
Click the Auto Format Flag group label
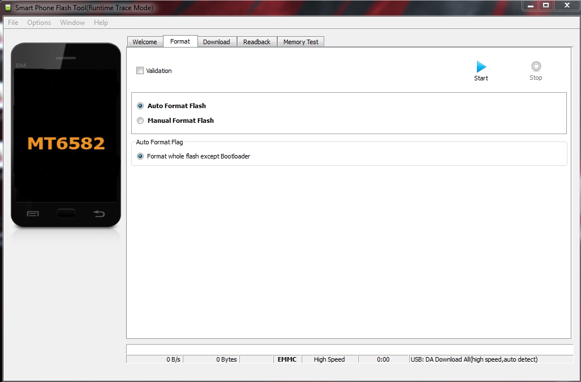tap(160, 142)
